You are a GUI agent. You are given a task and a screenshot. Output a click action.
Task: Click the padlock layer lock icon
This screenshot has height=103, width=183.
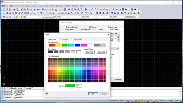coord(21,17)
